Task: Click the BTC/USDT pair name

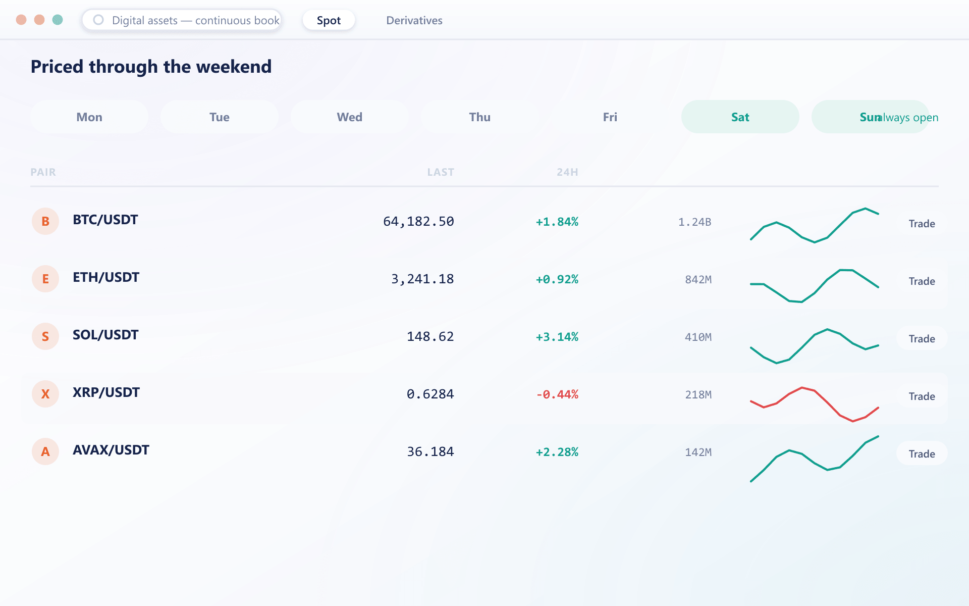Action: [105, 220]
